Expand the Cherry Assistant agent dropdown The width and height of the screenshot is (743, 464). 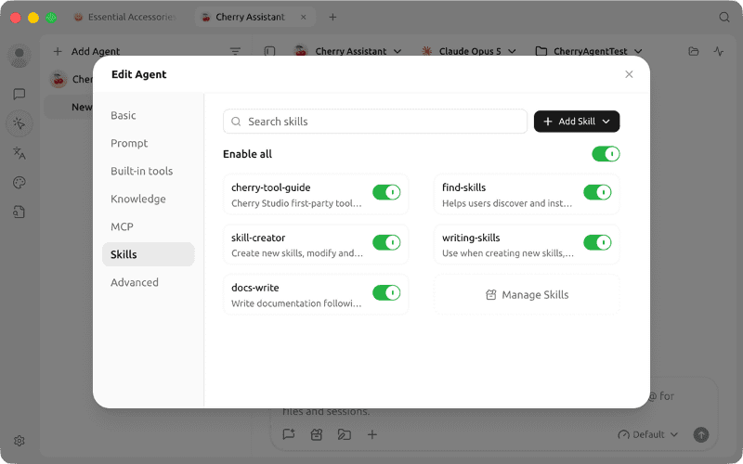tap(347, 51)
